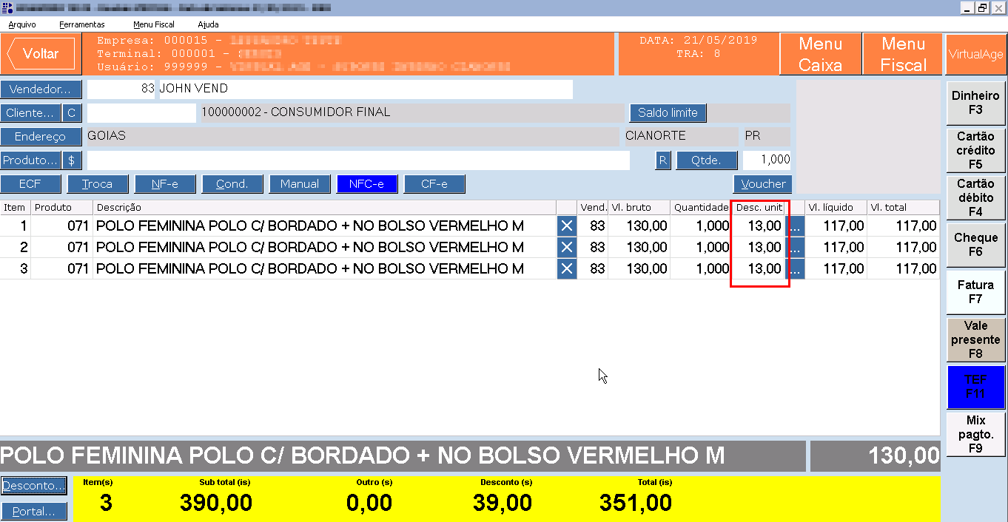Screen dimensions: 1008x522
Task: Click the Portal... button
Action: (33, 512)
